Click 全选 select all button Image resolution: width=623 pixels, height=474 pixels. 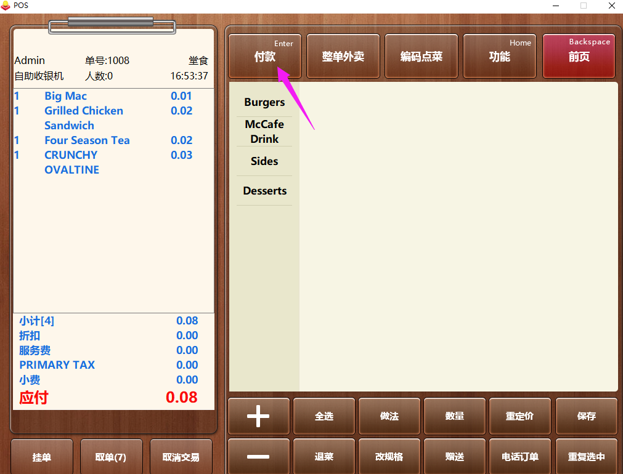(324, 416)
